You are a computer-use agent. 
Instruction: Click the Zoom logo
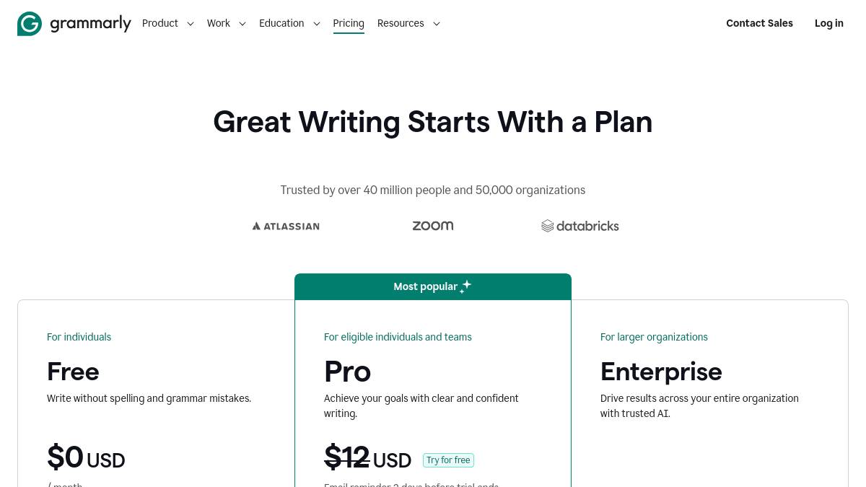[433, 226]
